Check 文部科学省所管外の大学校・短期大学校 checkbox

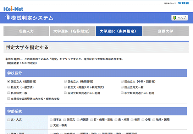9,98
